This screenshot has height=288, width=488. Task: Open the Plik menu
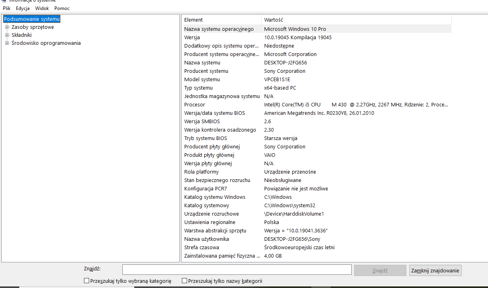pyautogui.click(x=6, y=8)
